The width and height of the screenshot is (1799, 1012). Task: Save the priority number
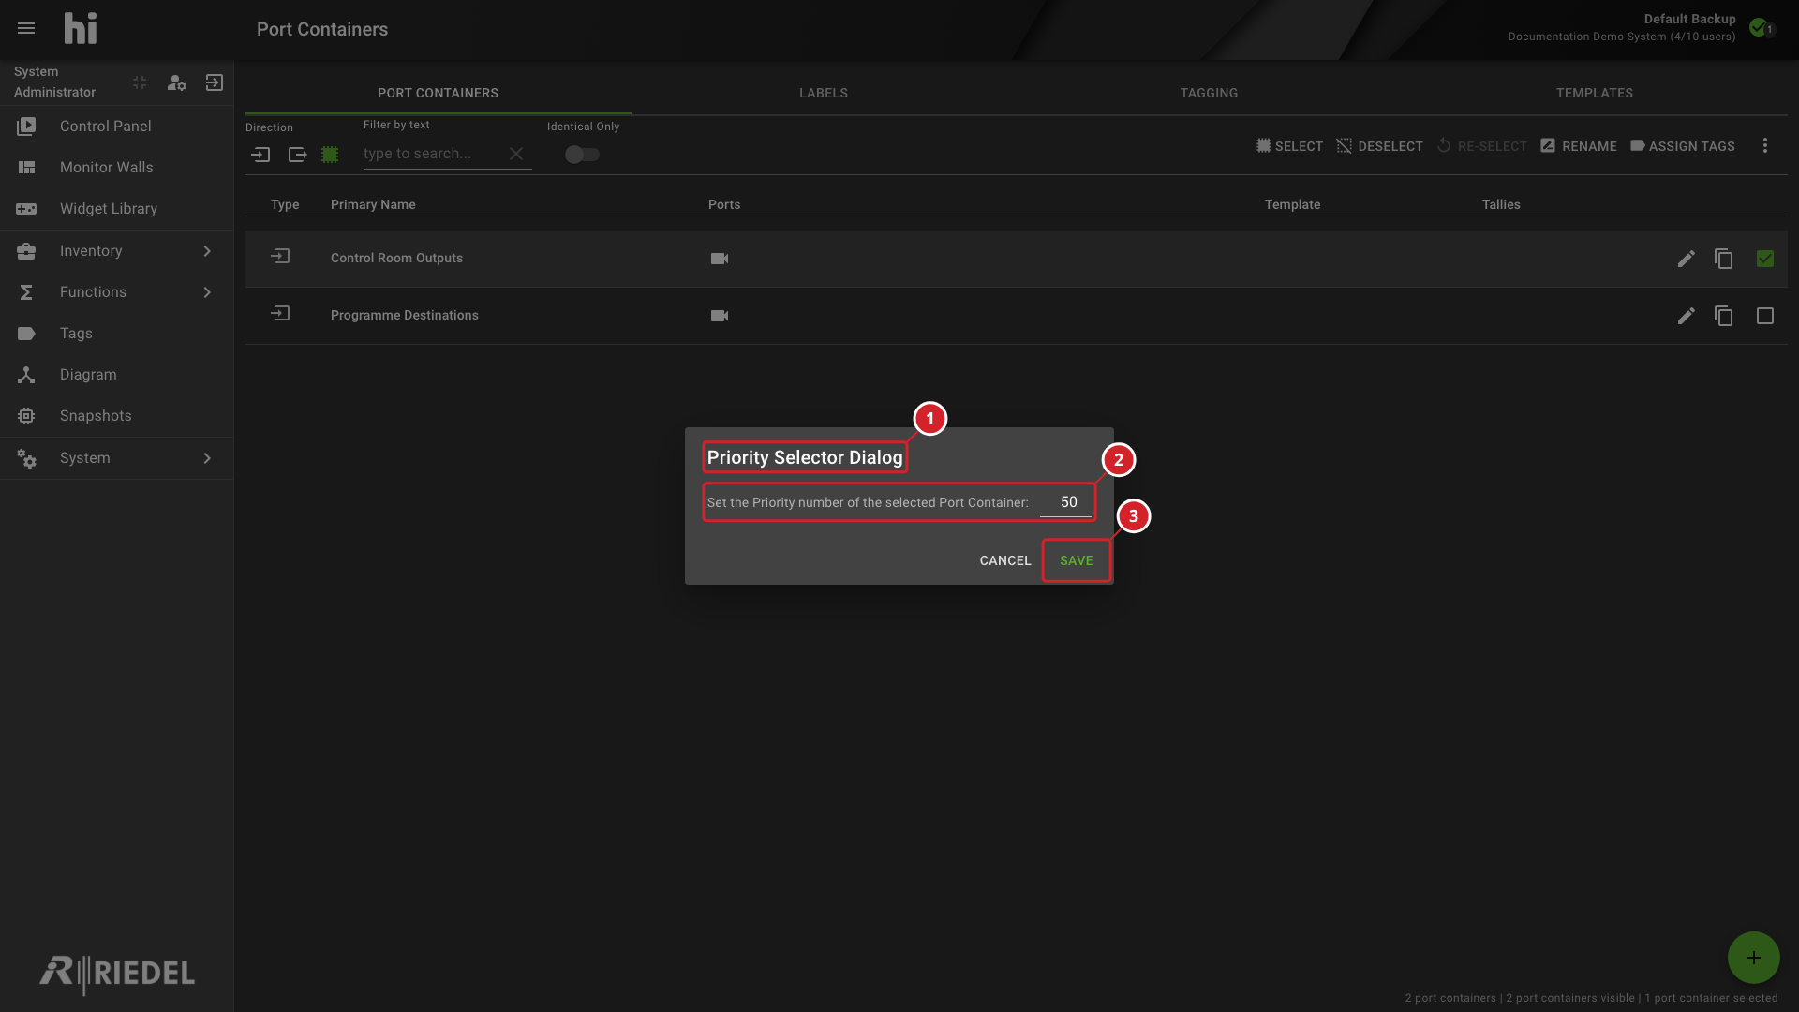(1077, 560)
